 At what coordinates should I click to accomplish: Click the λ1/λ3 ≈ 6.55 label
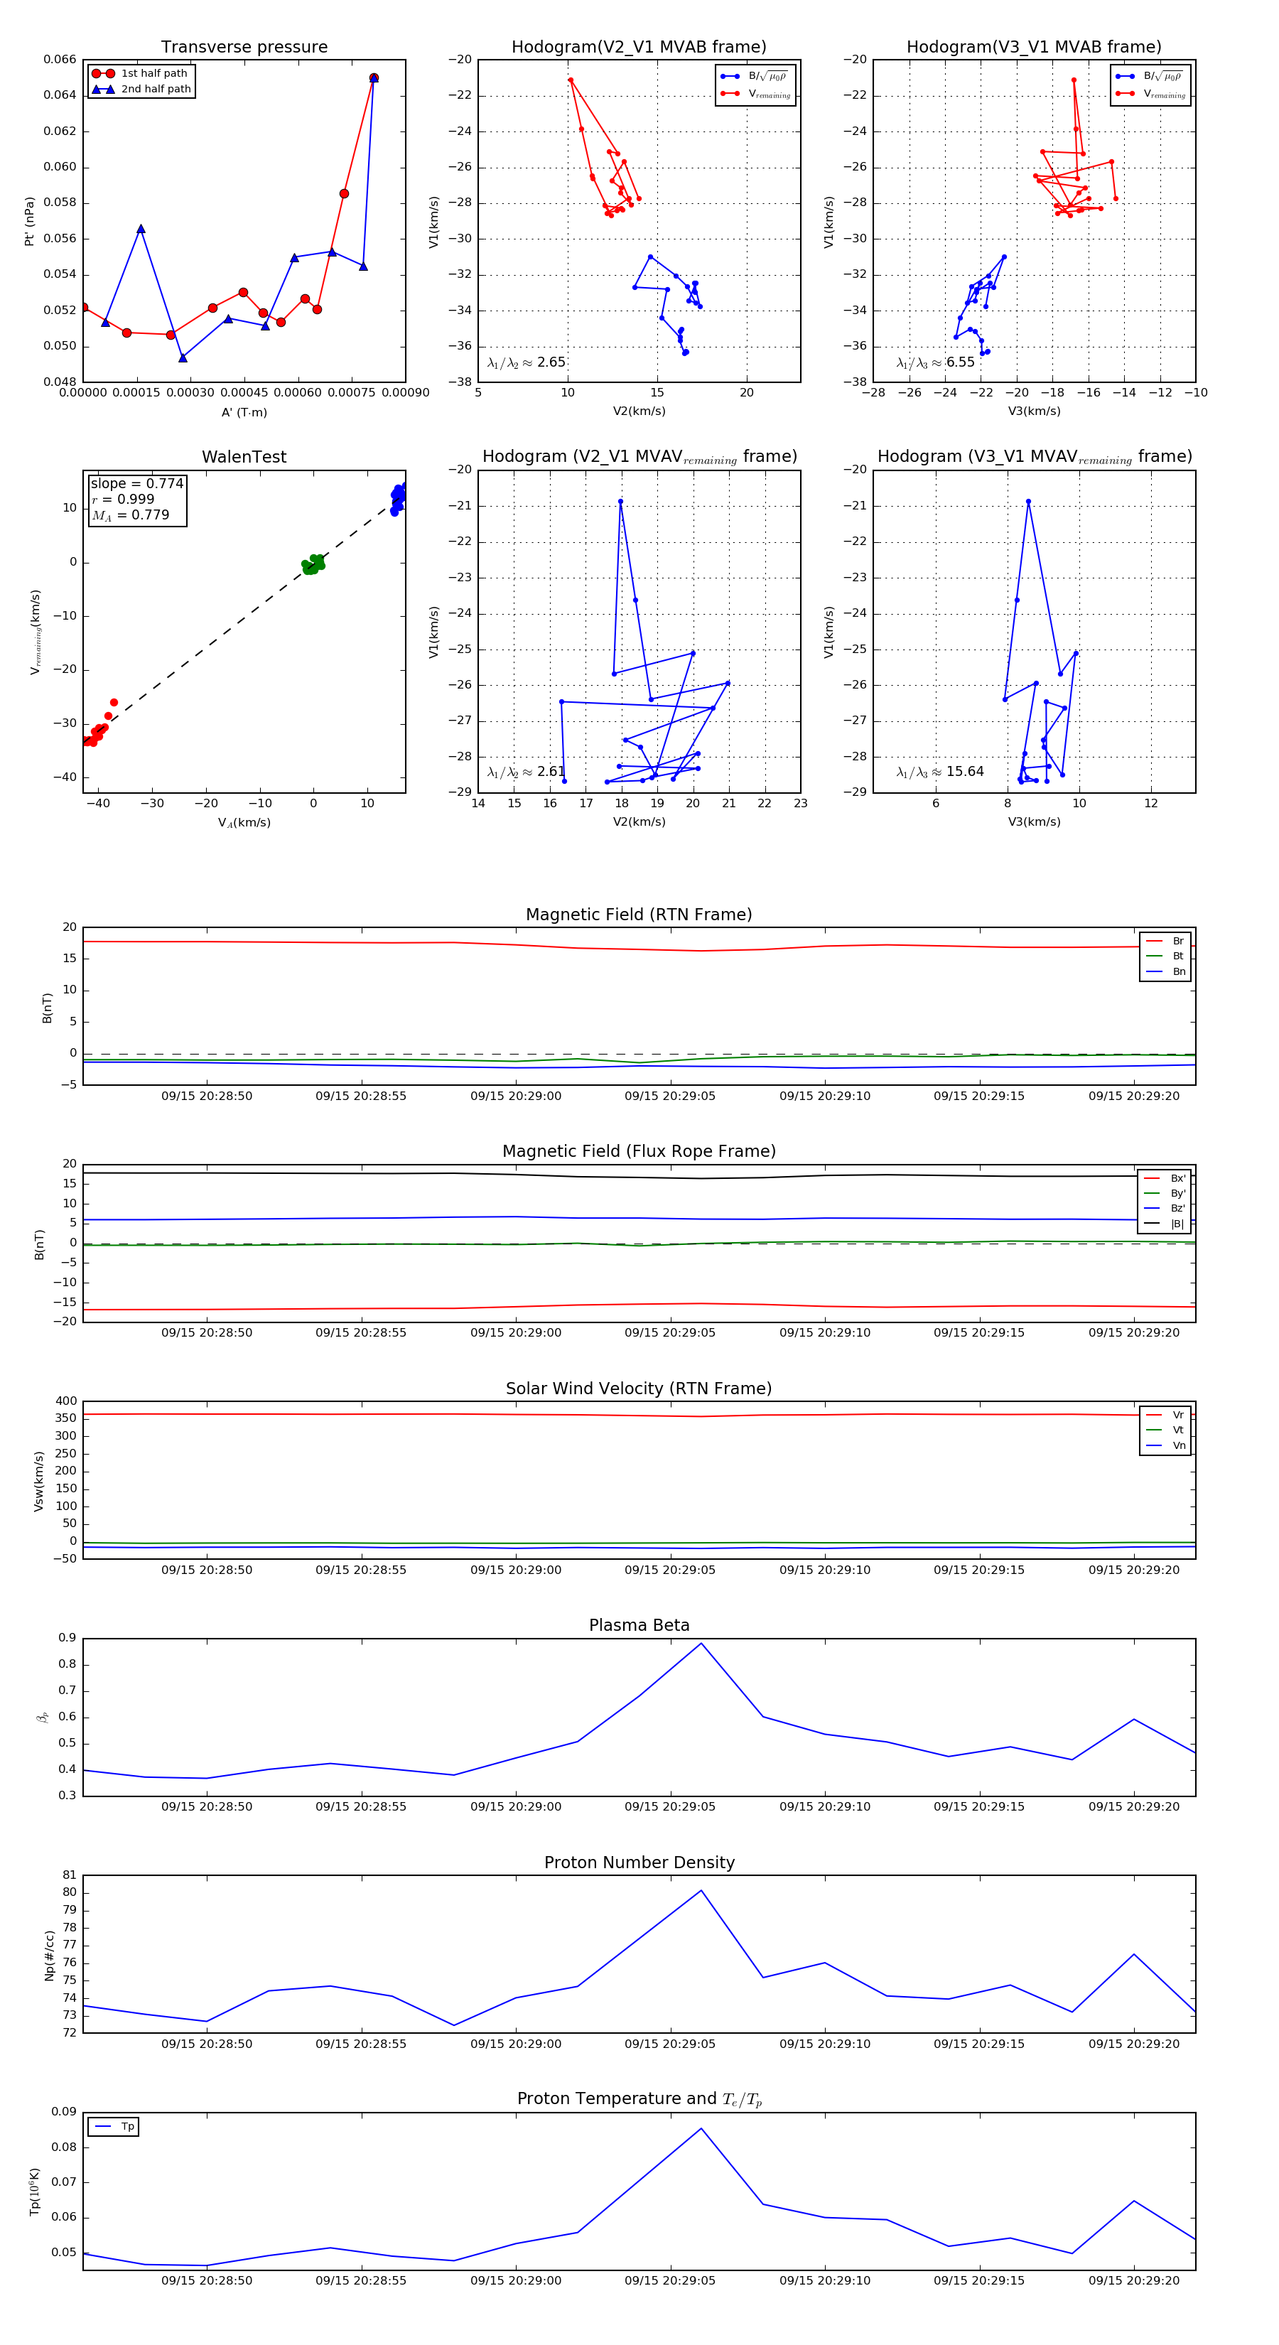(935, 362)
